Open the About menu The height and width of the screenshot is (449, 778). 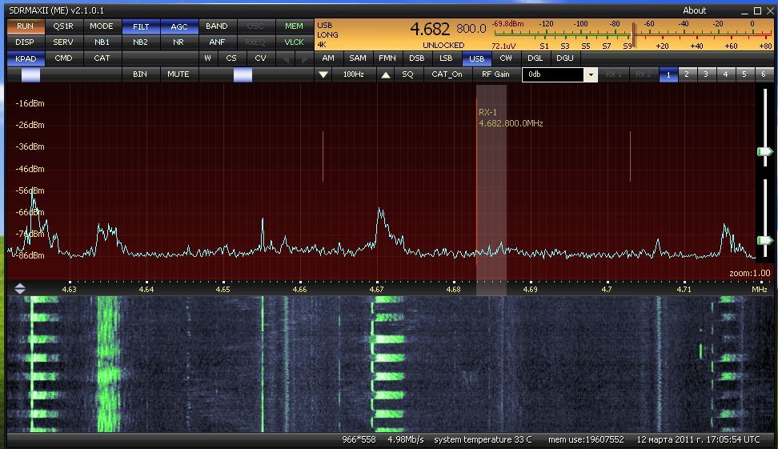coord(694,10)
